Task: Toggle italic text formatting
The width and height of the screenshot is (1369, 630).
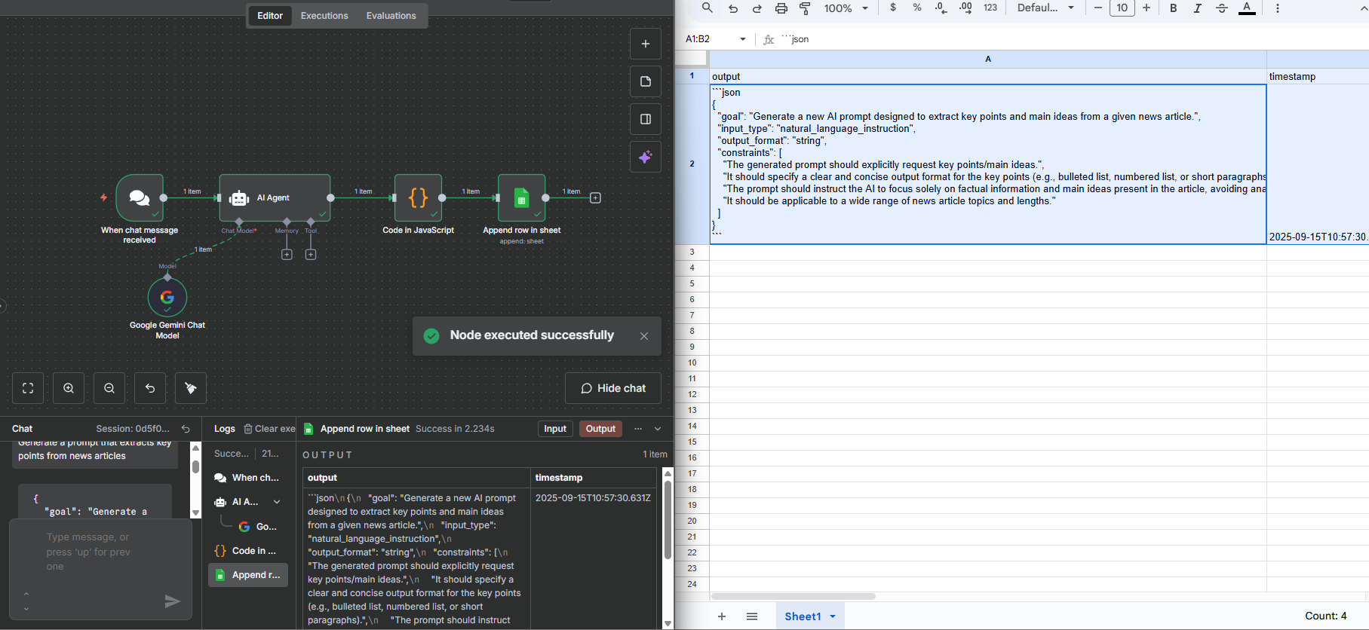Action: click(1197, 8)
